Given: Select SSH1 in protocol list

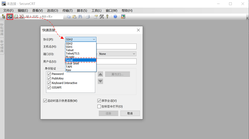Looking at the screenshot, I should 81,47.
